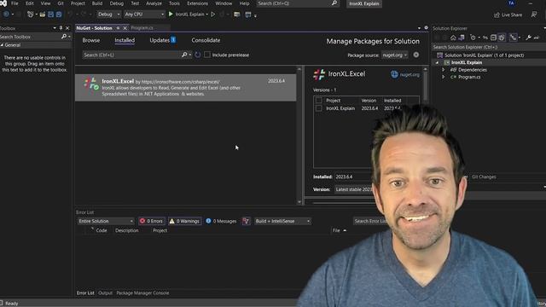
Task: Click the clear filter icon in Error List
Action: pos(246,221)
